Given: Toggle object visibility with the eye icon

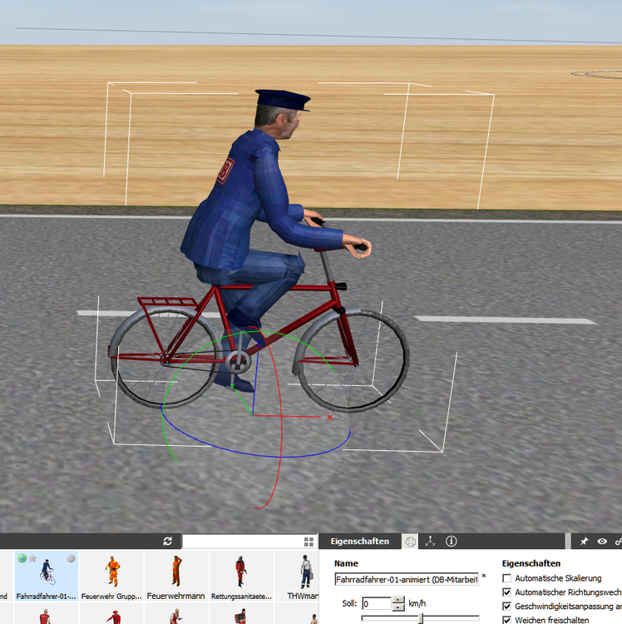Looking at the screenshot, I should [602, 542].
